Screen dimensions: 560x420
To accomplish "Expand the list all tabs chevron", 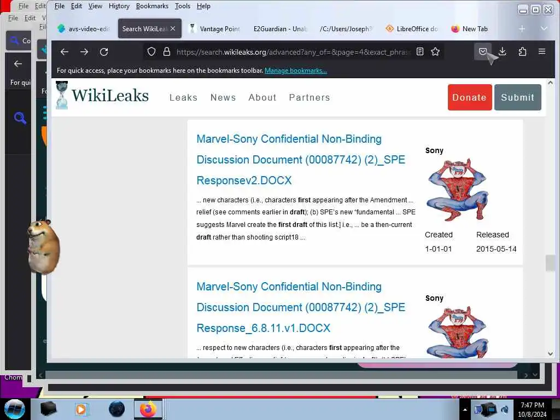I will point(544,28).
